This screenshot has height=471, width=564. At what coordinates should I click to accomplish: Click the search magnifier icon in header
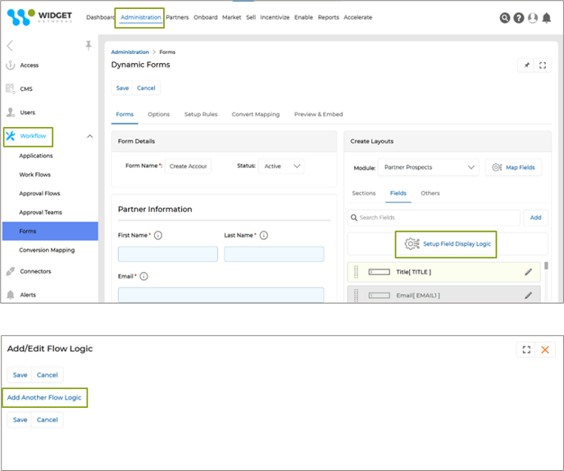(505, 17)
